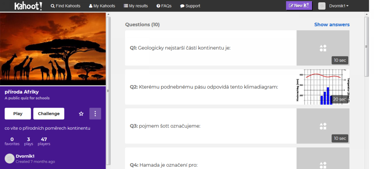Click Show answers link
Screen dimensions: 374x169
pyautogui.click(x=332, y=24)
